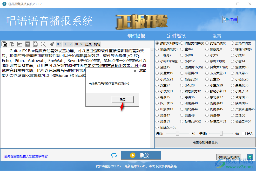Open the 设置 settings tab
256x171 pixels.
pos(217,36)
